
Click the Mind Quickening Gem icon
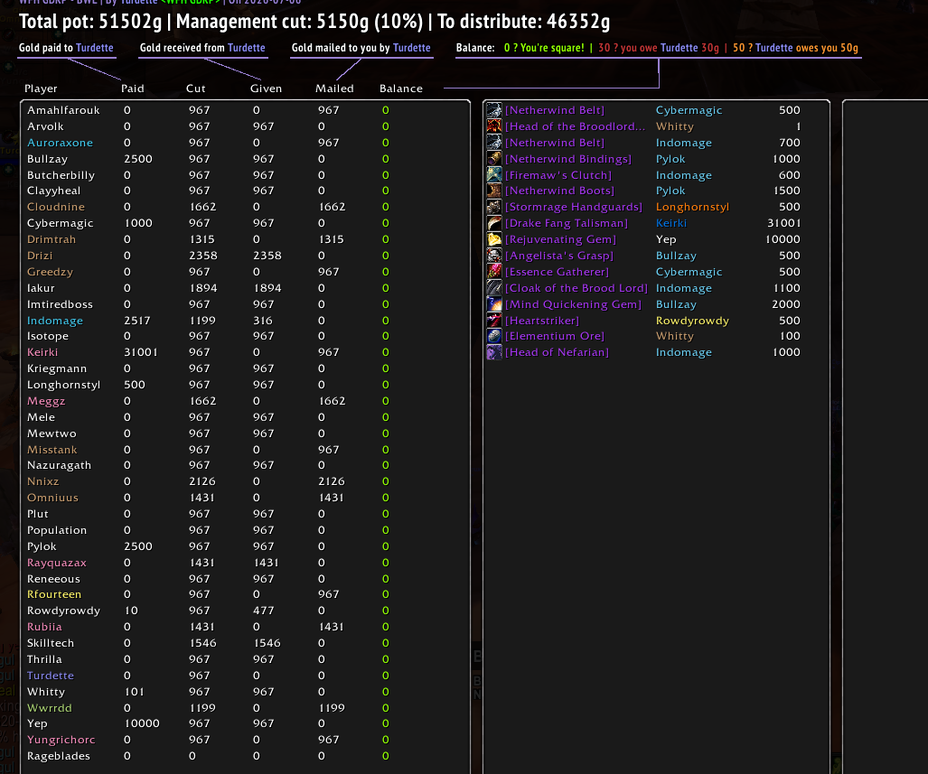[493, 304]
